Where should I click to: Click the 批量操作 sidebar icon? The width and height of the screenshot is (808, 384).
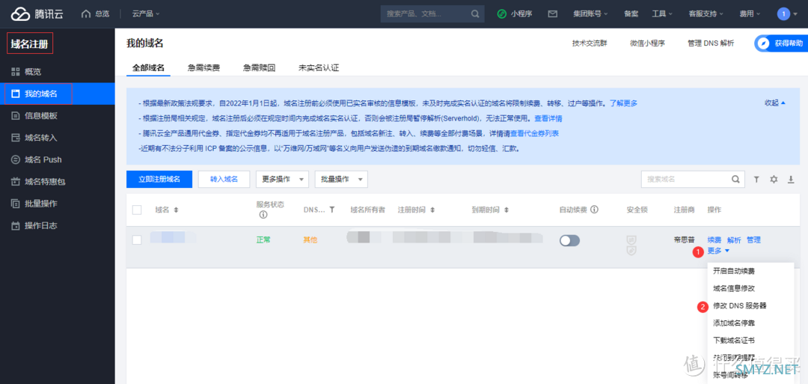pyautogui.click(x=16, y=204)
